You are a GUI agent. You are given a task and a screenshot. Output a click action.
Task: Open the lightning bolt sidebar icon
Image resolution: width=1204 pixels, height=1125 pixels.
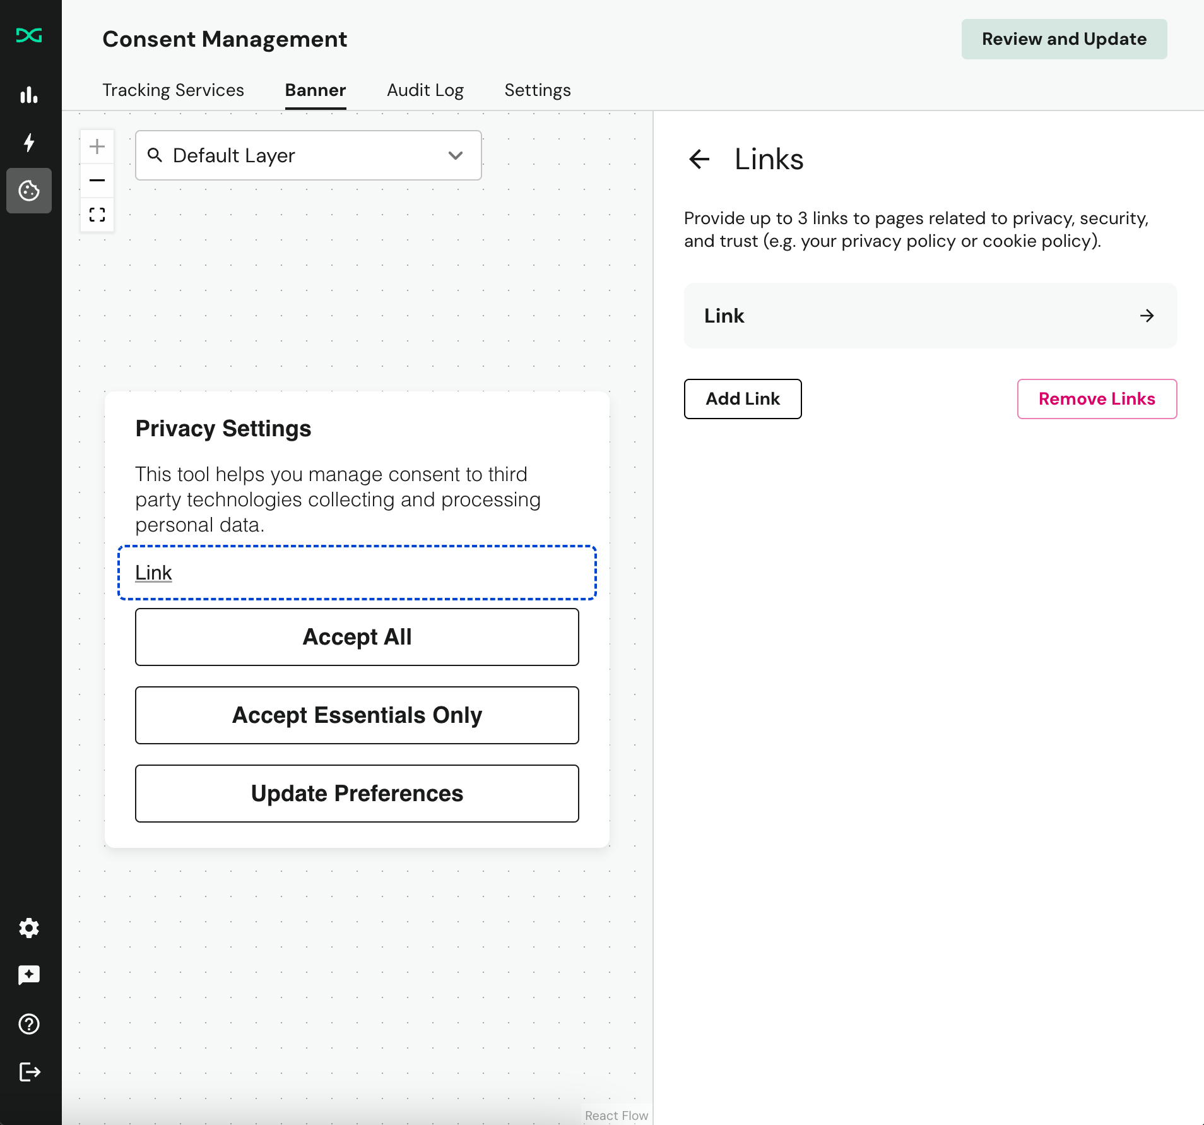[x=29, y=143]
